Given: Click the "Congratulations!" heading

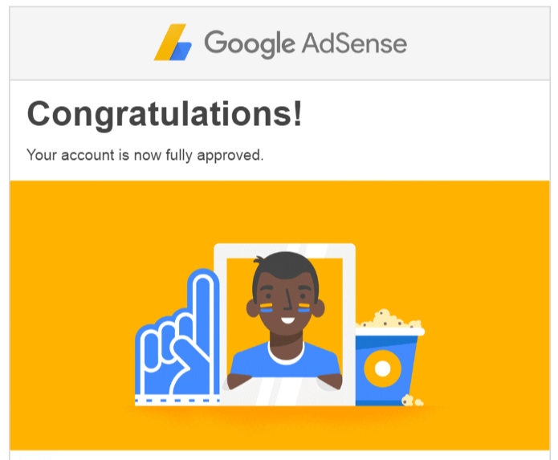Looking at the screenshot, I should click(165, 114).
